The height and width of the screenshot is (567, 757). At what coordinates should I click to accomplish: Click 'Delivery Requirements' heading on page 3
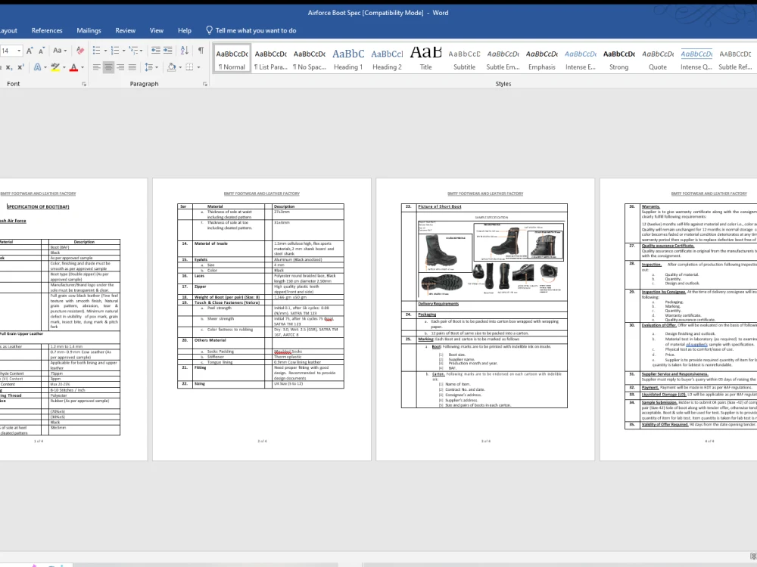click(438, 304)
